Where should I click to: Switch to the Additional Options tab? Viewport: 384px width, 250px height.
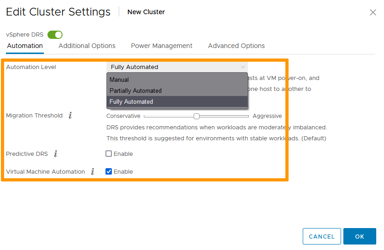(x=87, y=46)
